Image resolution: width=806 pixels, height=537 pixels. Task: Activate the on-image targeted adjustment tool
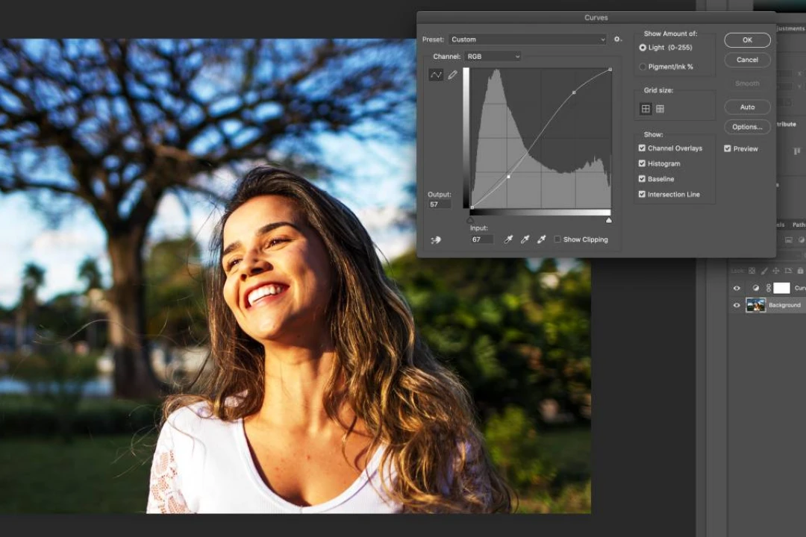[x=436, y=239]
